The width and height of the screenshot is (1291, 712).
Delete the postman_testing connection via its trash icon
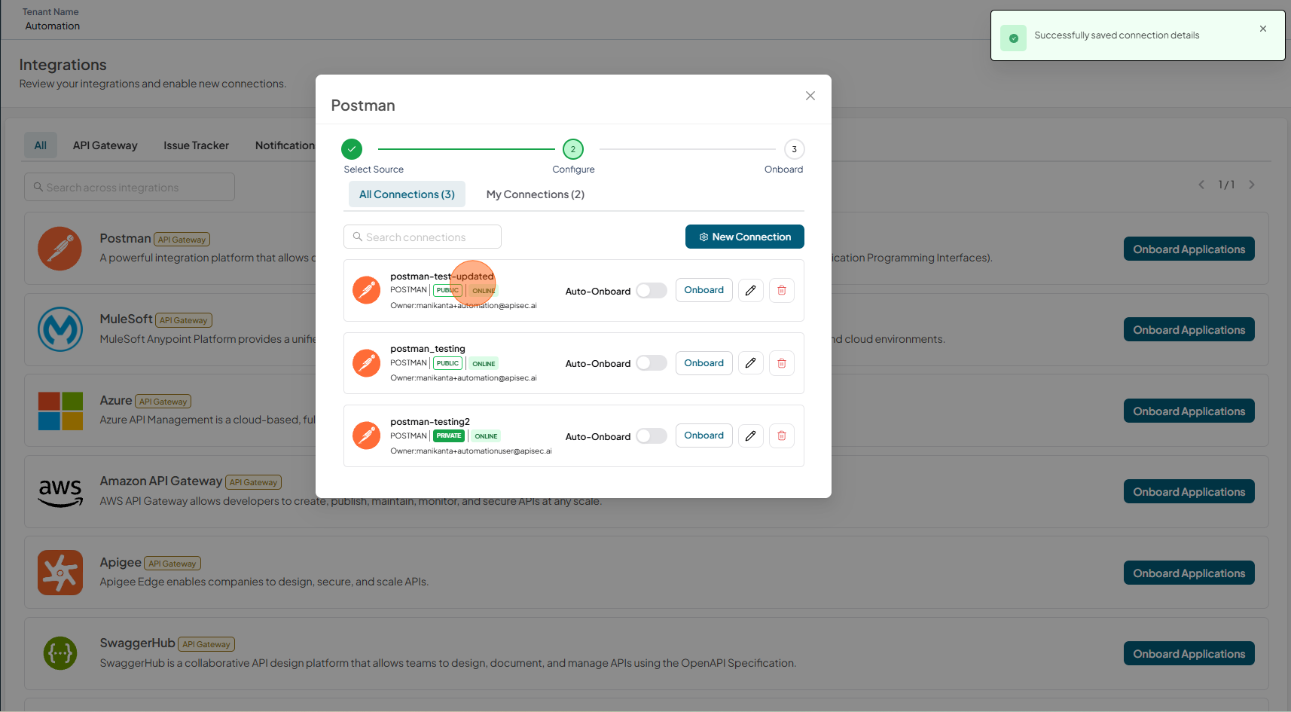(781, 363)
